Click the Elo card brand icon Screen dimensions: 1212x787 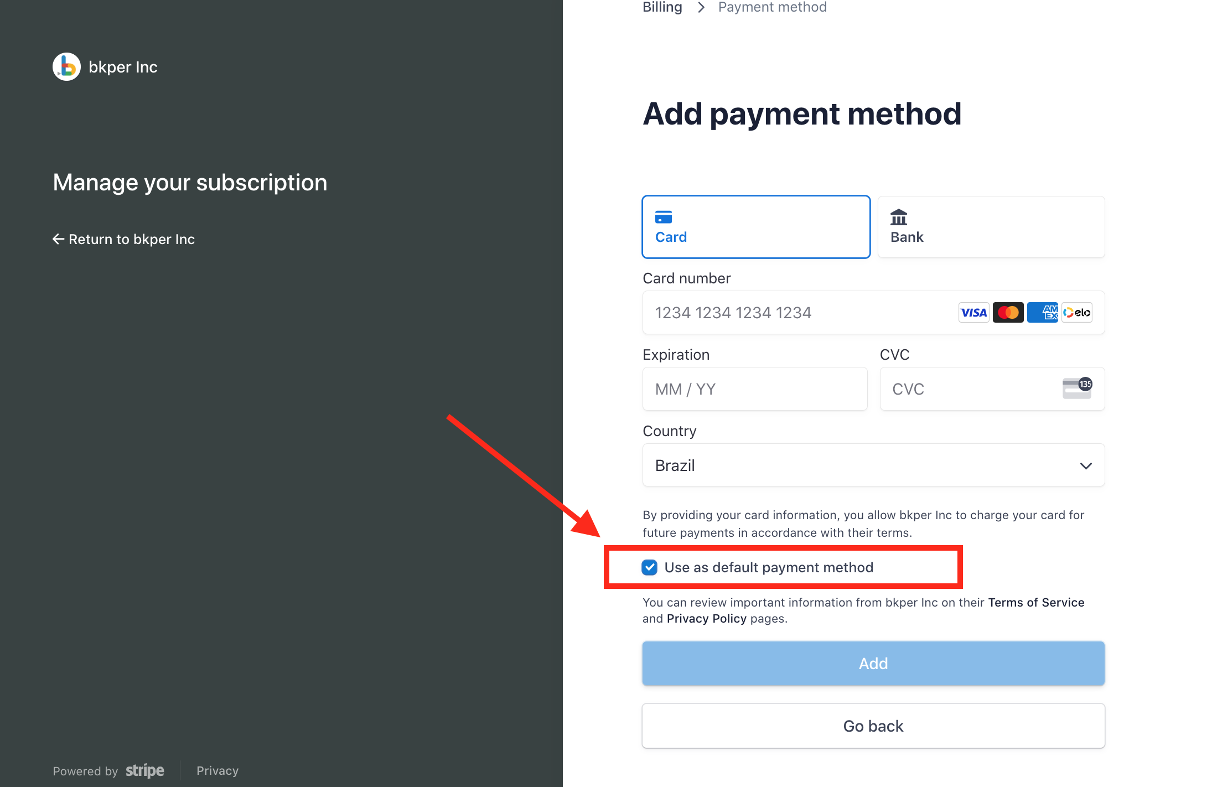(x=1076, y=312)
